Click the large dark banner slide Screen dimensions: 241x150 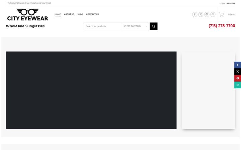[x=91, y=90]
